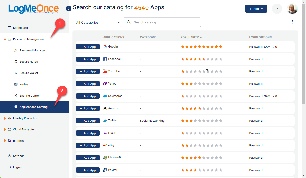Click the Password Manager key icon
The image size is (306, 178).
point(16,50)
